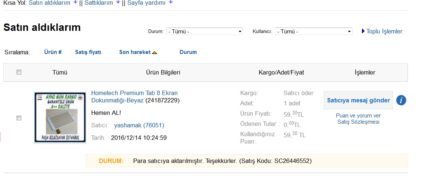
Task: Click the Kargo/Adet/Fiyat column header
Action: point(281,73)
